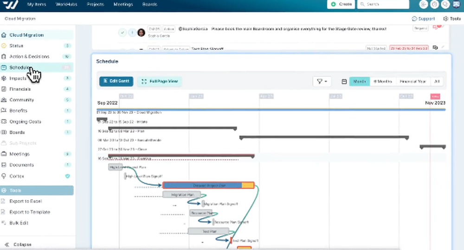The height and width of the screenshot is (250, 464).
Task: Click the first round header icon after Search
Action: 424,4
